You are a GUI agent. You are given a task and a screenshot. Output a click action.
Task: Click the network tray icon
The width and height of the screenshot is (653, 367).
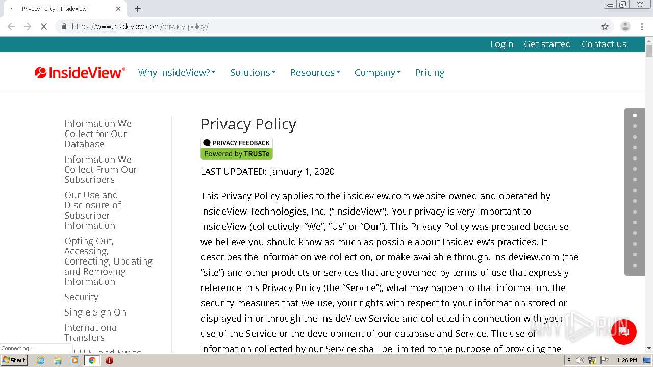[x=592, y=360]
